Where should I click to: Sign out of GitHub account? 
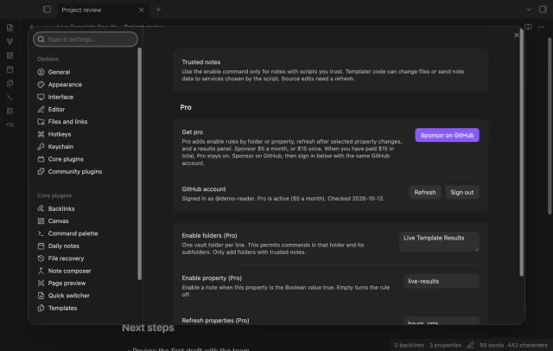(x=461, y=192)
